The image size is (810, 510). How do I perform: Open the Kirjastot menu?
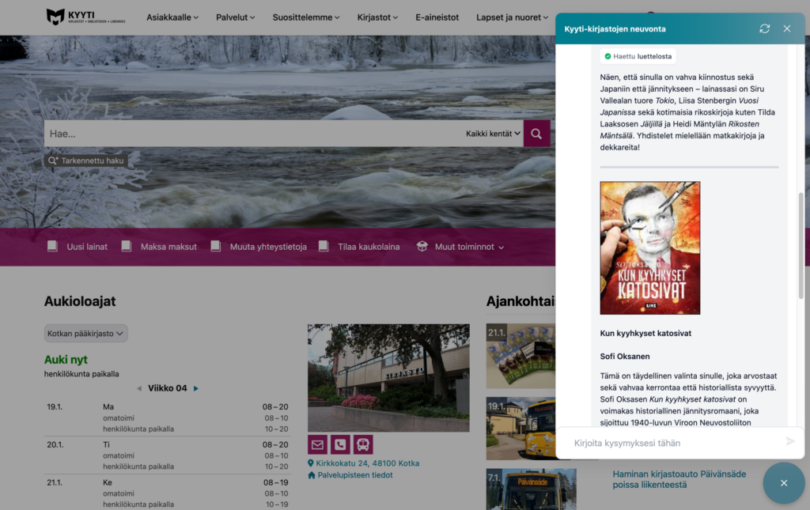(x=377, y=17)
